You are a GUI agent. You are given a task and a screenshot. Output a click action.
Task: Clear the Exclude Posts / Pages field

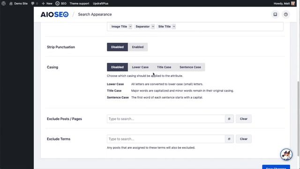point(244,119)
